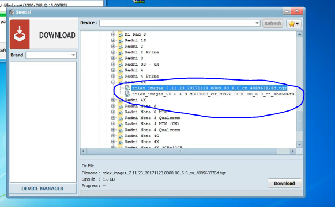Click the Redmi 2 Prime folder icon

(x=121, y=52)
